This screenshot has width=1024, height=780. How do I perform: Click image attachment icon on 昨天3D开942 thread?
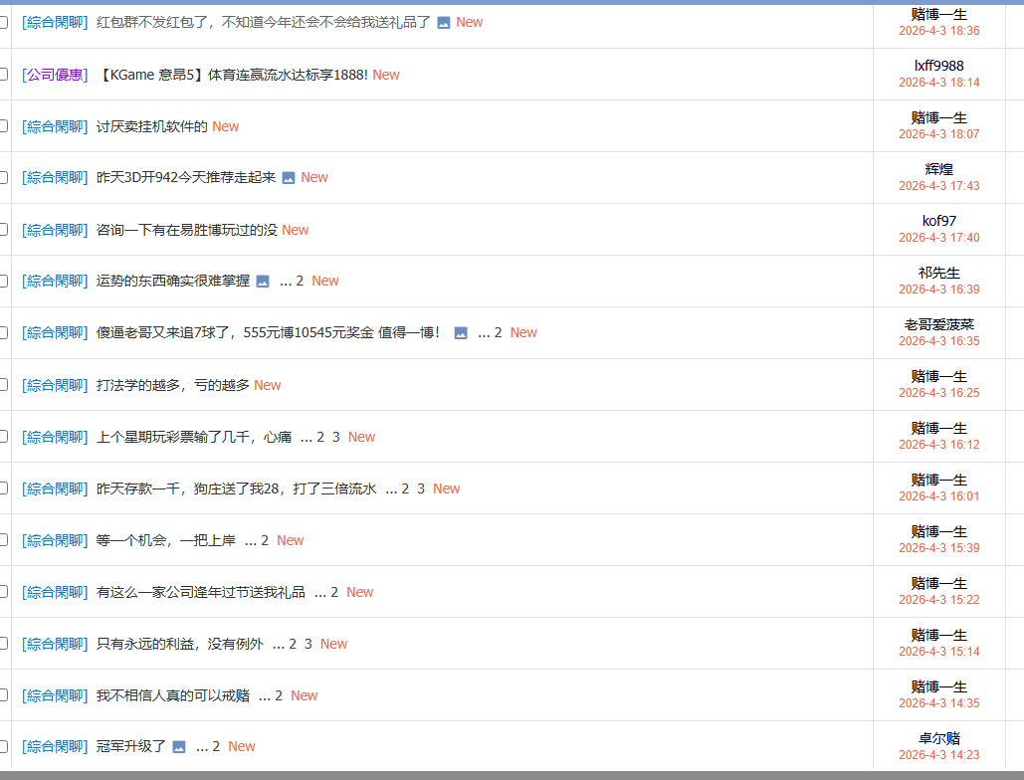point(289,178)
